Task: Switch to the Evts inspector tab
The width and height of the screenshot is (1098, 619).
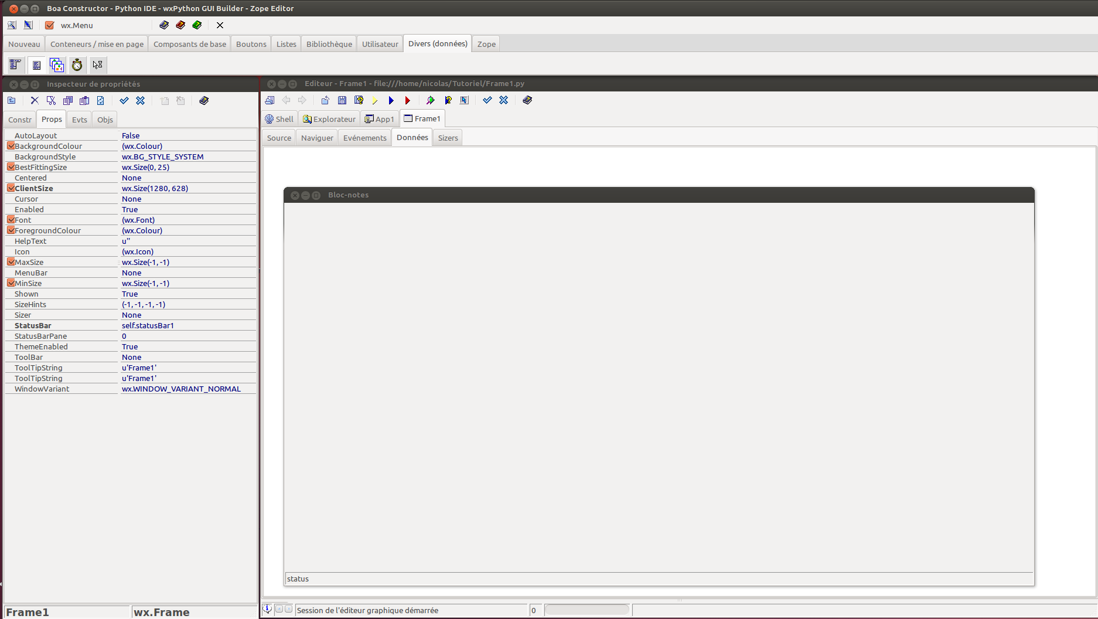Action: click(79, 120)
